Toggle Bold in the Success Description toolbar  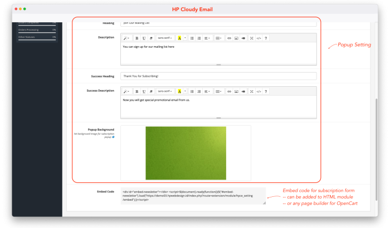pyautogui.click(x=136, y=91)
